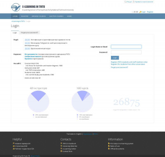The height and width of the screenshot is (157, 165).
Task: Open the LOGIN item in navigation bar
Action: [x=15, y=16]
